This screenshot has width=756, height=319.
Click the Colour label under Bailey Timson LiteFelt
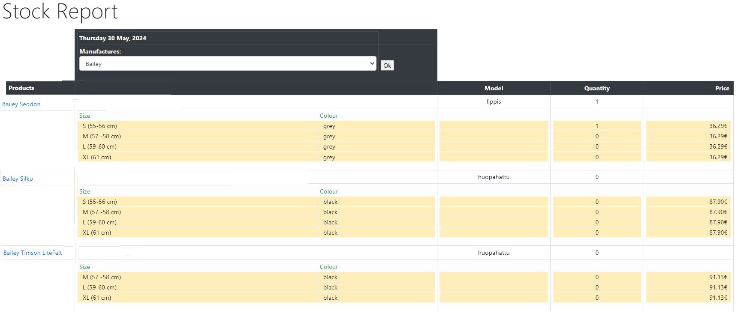pyautogui.click(x=329, y=267)
